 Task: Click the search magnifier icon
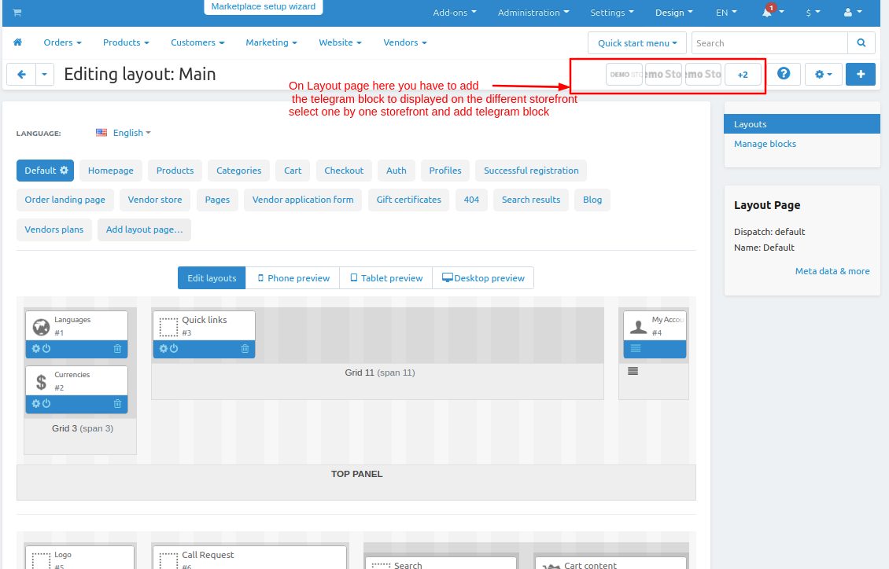(861, 43)
